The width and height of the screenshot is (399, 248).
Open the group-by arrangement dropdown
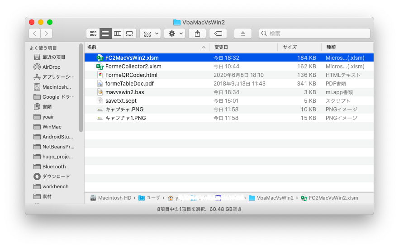150,33
